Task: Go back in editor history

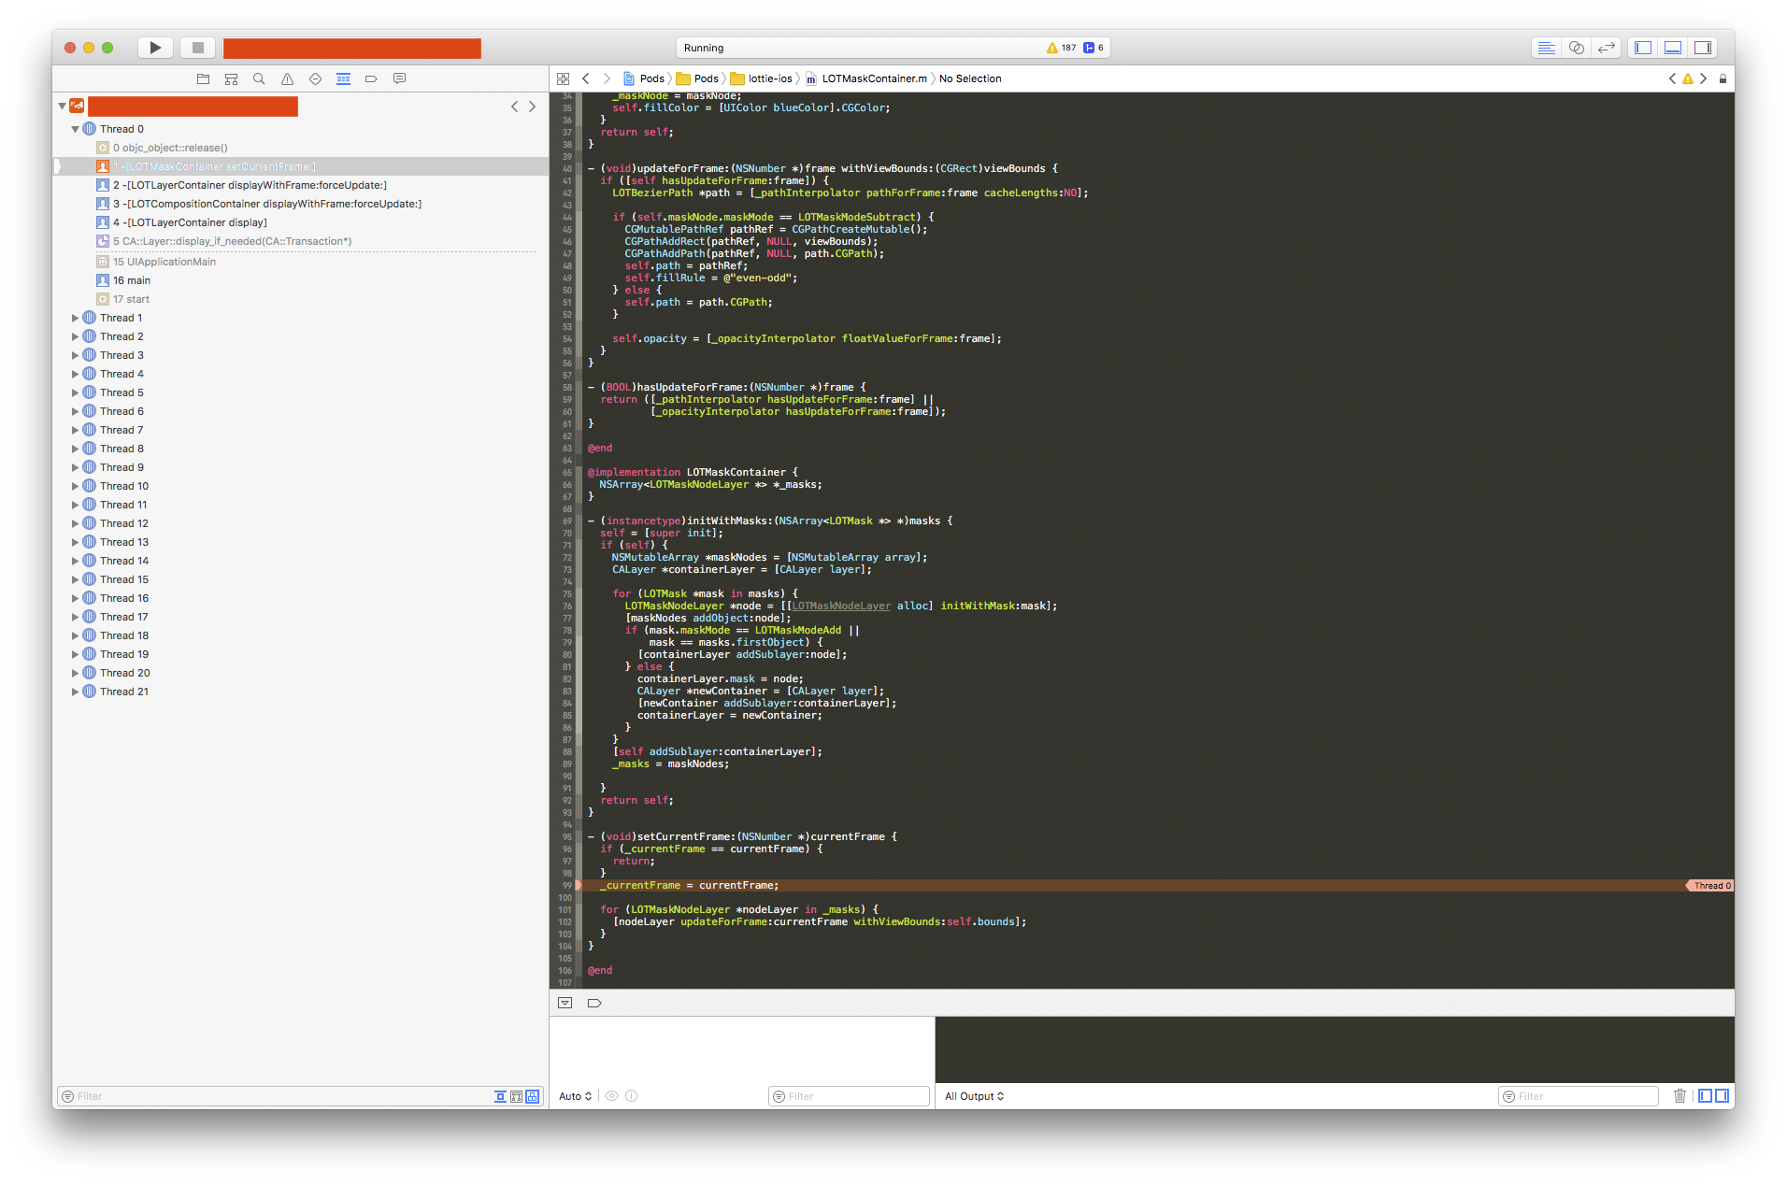Action: (x=586, y=79)
